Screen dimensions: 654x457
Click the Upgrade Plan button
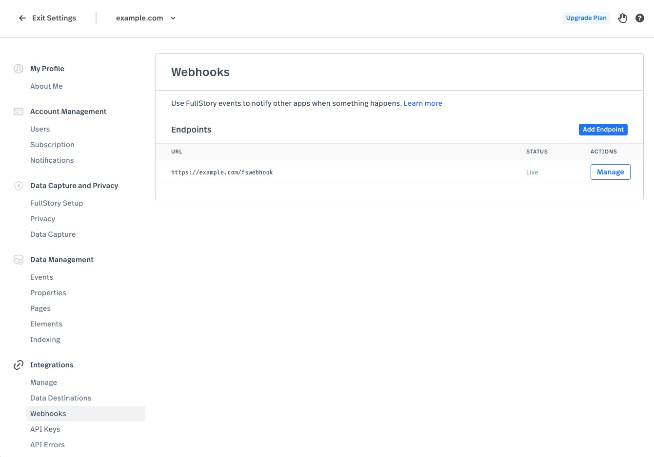(x=586, y=18)
